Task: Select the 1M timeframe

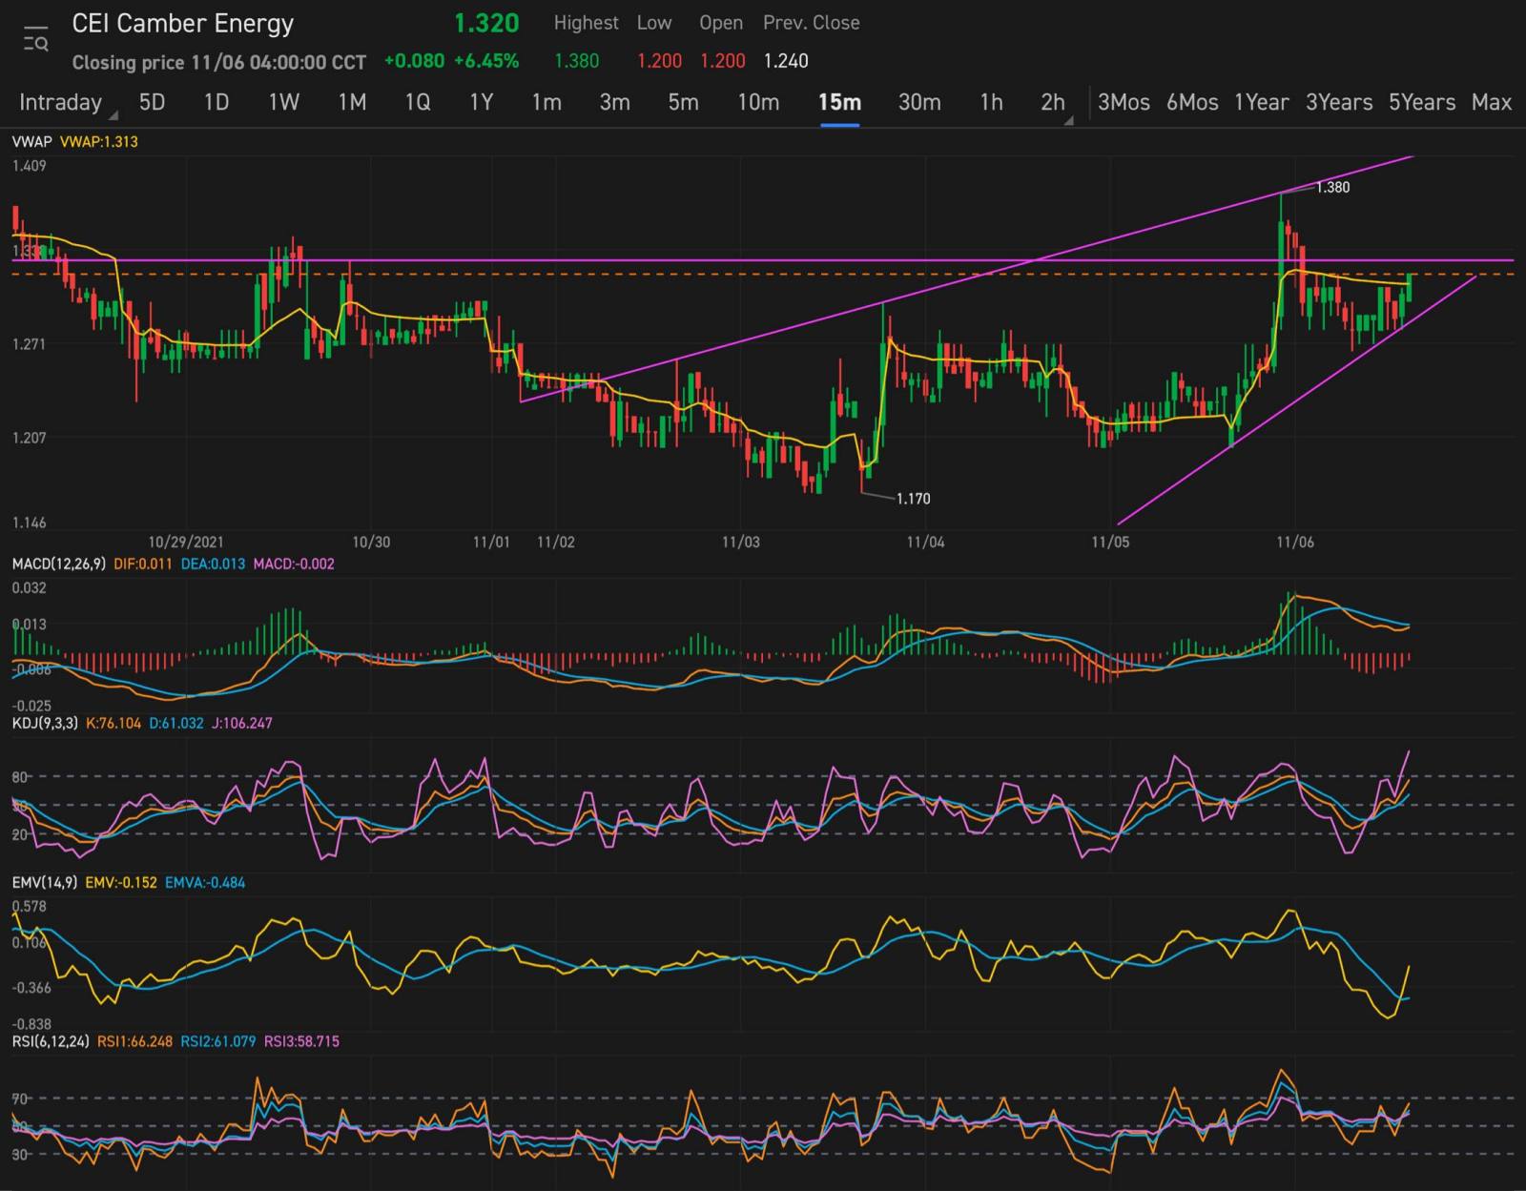Action: (352, 102)
